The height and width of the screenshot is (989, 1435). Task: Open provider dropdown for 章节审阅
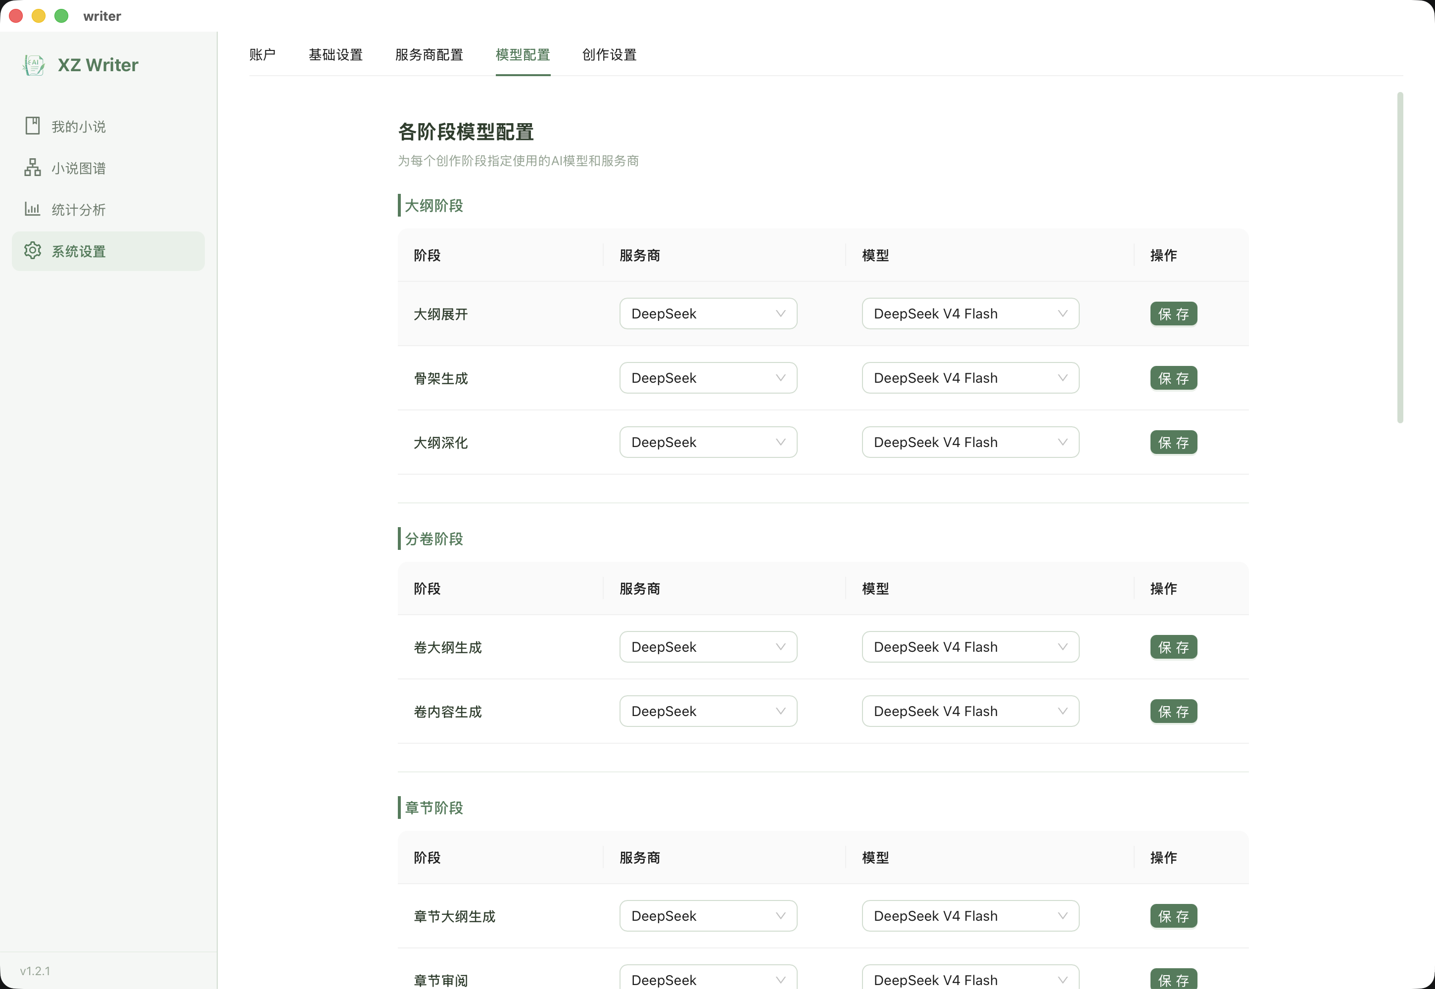click(x=708, y=978)
